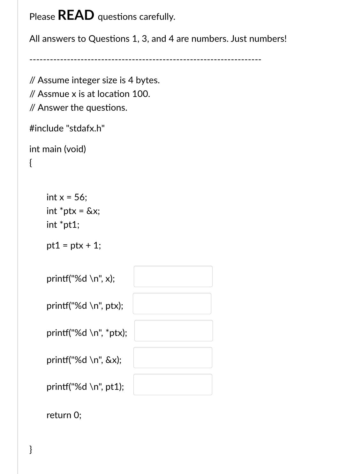Select the line int *pt1;
The image size is (339, 474).
tap(63, 225)
